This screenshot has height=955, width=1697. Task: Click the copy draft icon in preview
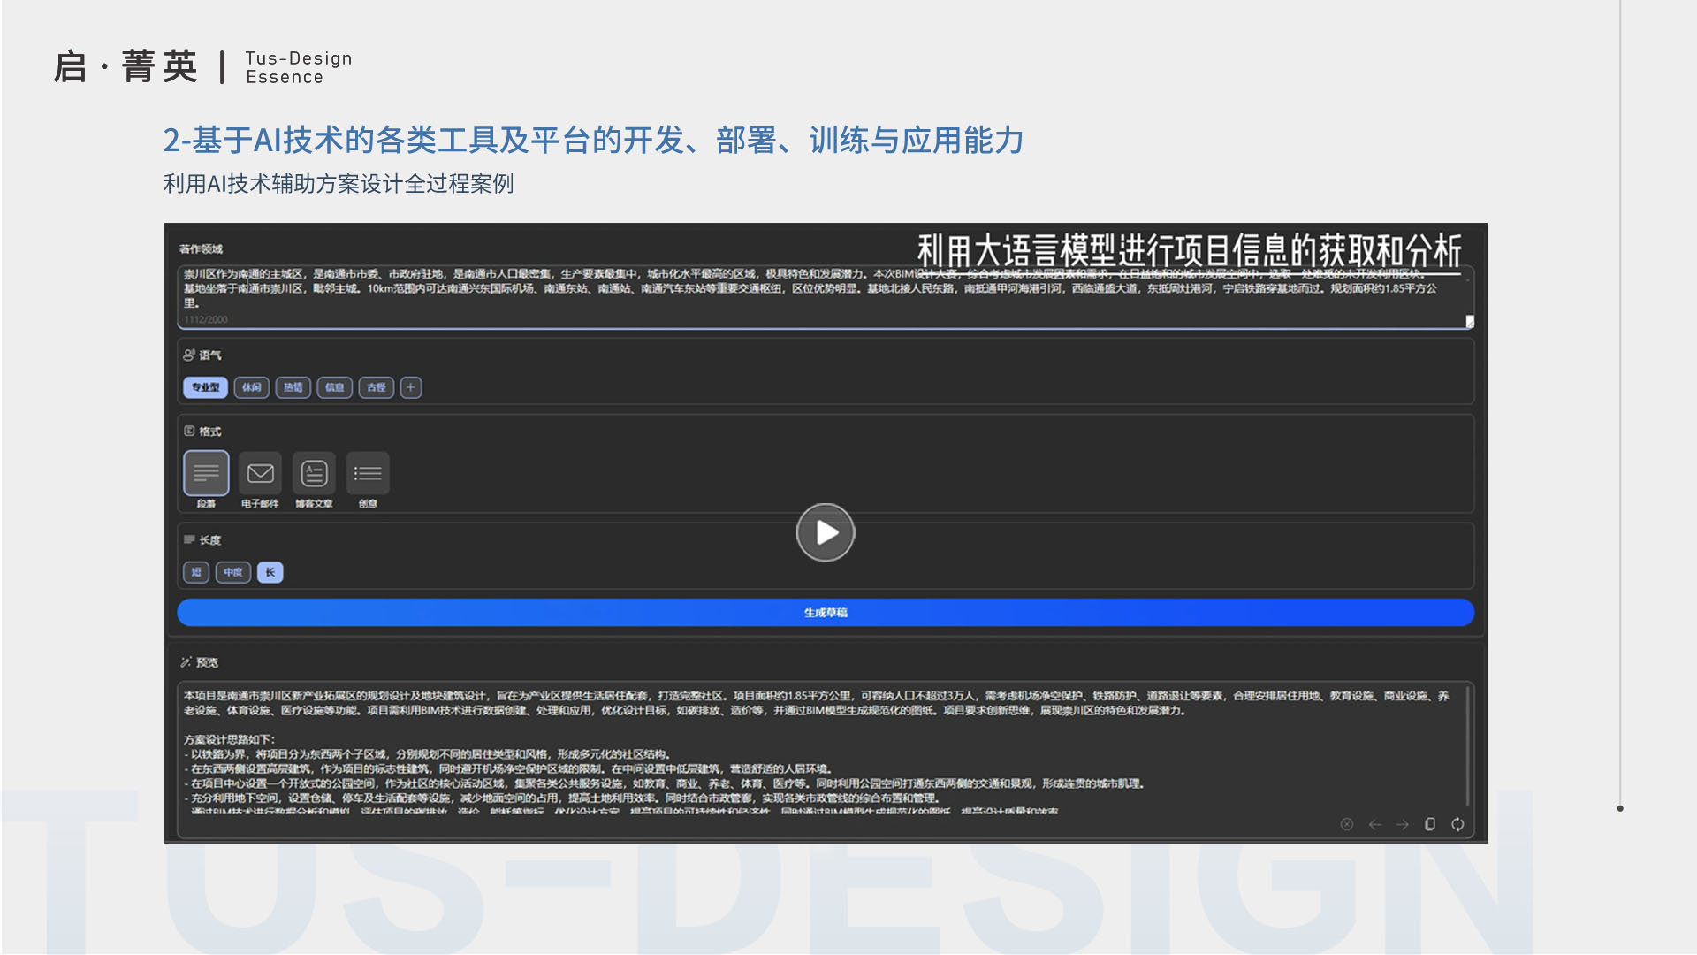1430,824
